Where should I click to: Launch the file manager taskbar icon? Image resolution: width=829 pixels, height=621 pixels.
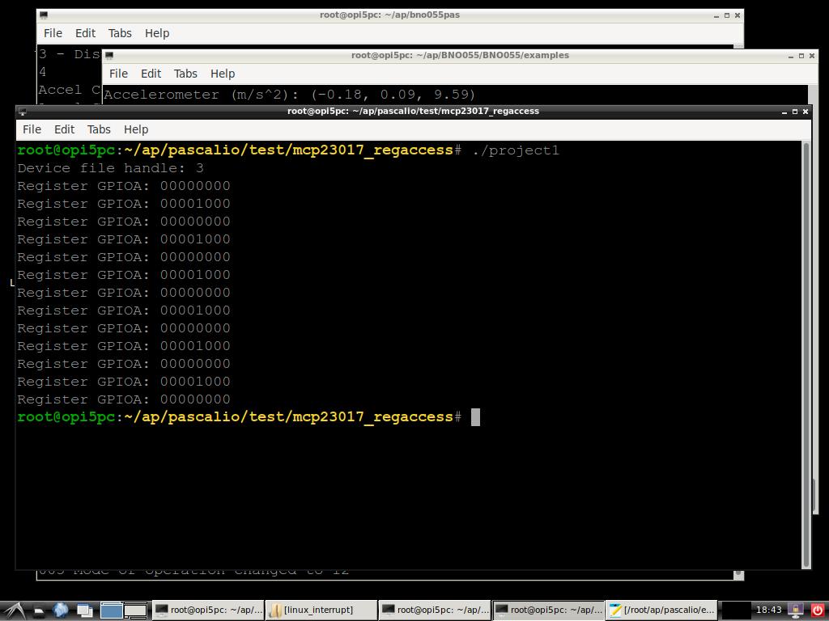tap(39, 610)
